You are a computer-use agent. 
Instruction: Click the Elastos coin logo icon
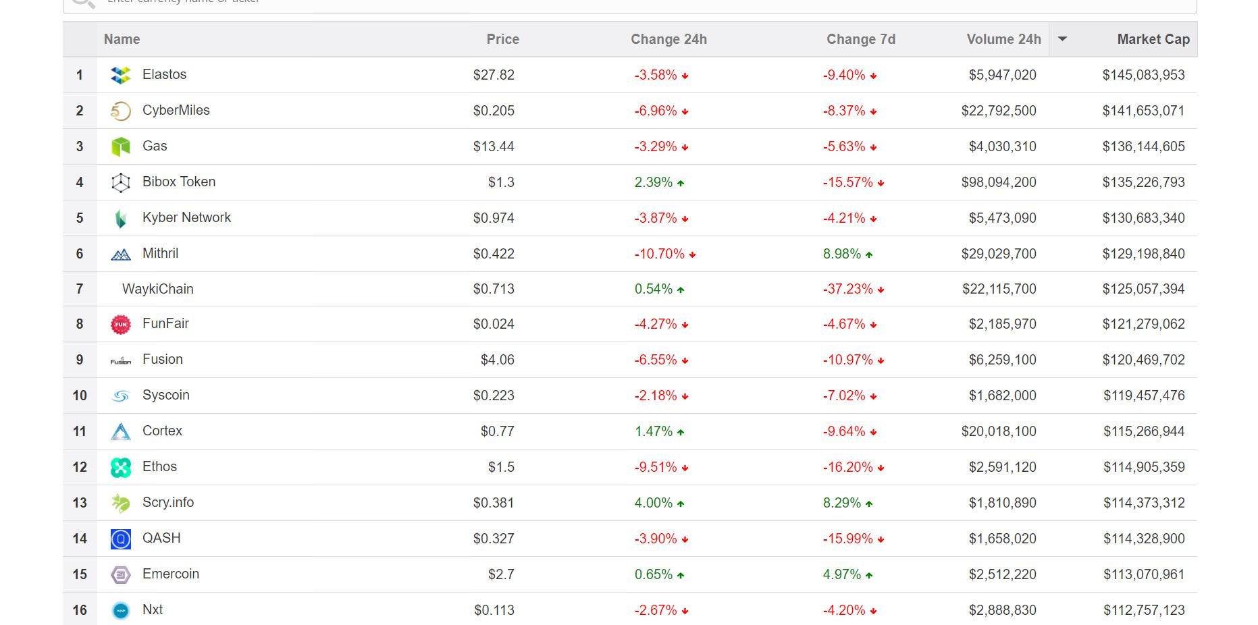coord(120,75)
